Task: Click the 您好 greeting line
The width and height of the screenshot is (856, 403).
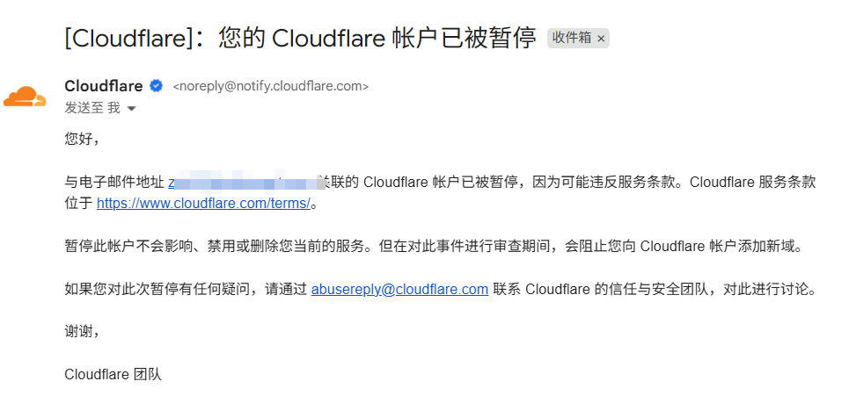Action: click(82, 140)
